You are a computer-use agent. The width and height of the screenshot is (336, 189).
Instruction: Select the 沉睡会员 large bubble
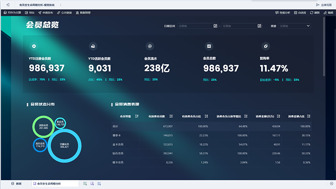[x=65, y=146]
